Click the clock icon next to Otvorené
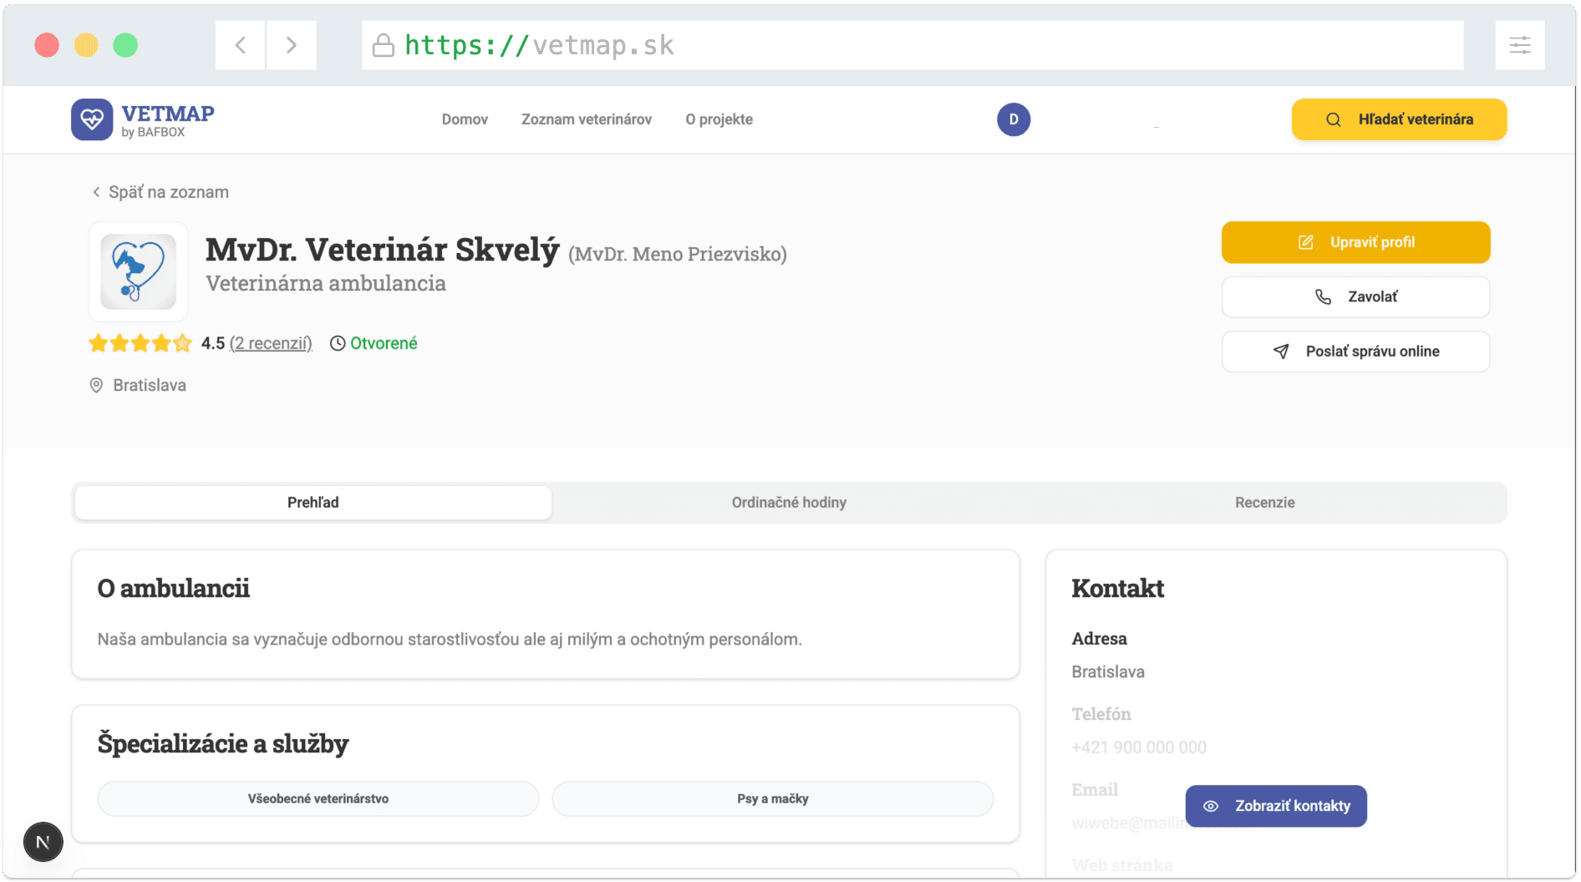 tap(337, 342)
